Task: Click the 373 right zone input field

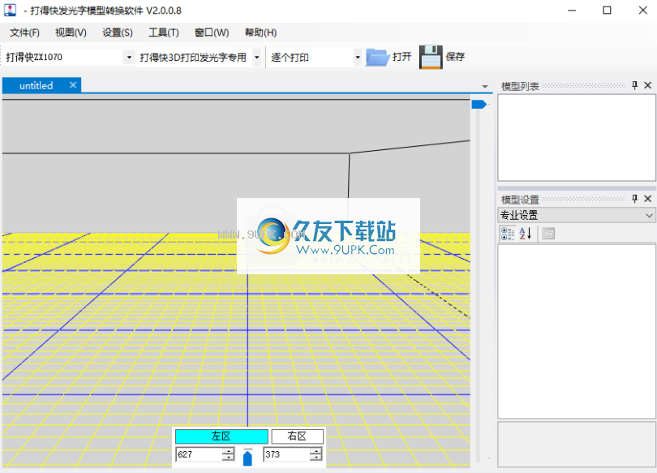Action: point(287,454)
